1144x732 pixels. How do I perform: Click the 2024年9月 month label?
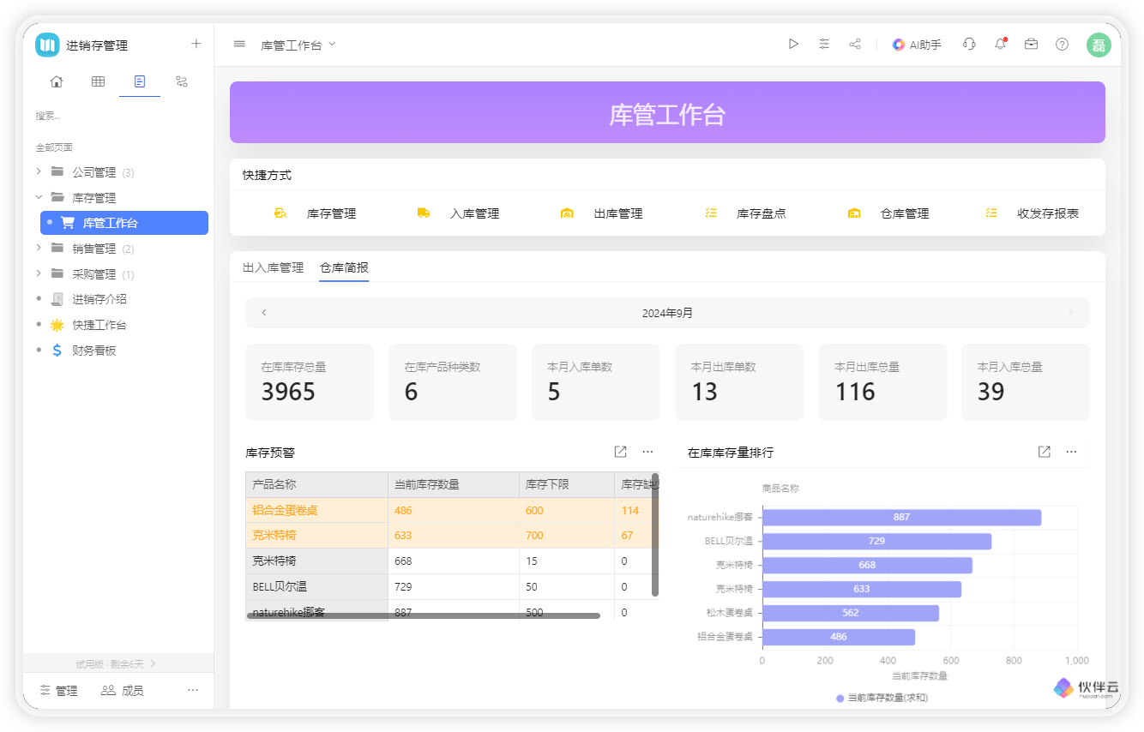667,313
